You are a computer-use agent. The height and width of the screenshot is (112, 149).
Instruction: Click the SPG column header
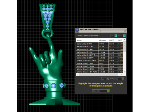click(x=120, y=40)
